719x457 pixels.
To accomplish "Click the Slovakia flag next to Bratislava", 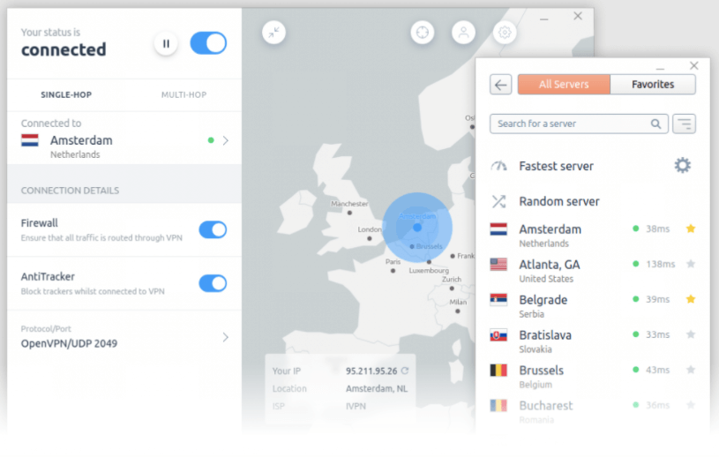I will (x=498, y=335).
